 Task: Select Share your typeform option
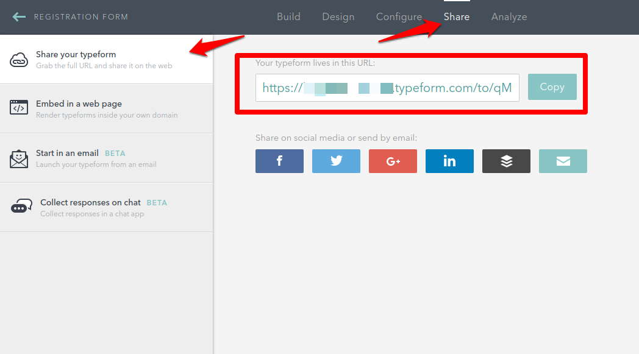tap(106, 60)
